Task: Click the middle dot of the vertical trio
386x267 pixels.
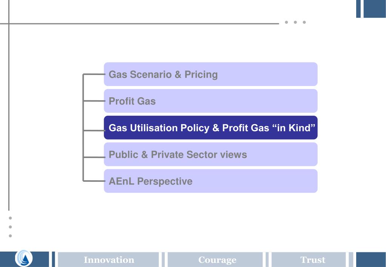Action: point(10,227)
